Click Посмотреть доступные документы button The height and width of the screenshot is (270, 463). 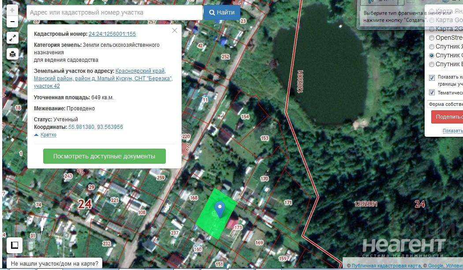pyautogui.click(x=104, y=156)
